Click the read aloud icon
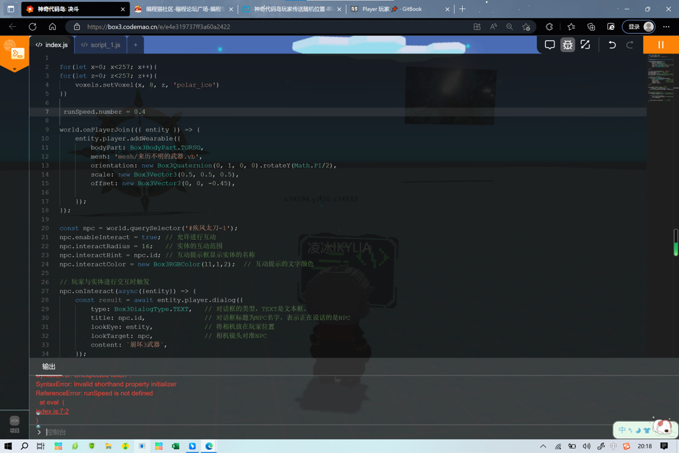Screen dimensions: 679x453 [x=493, y=27]
